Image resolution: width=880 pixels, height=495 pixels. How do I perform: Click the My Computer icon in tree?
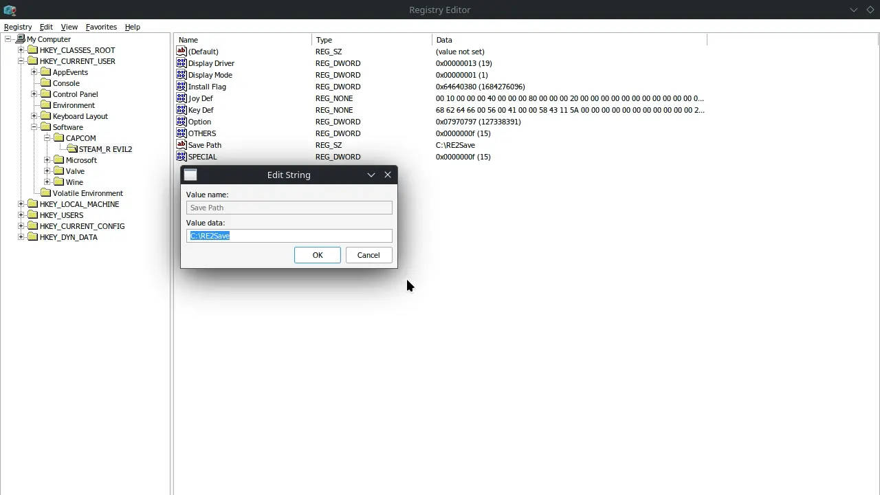[20, 39]
